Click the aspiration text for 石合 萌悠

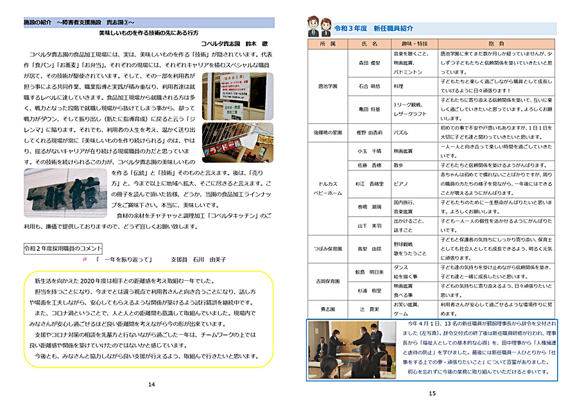497,87
